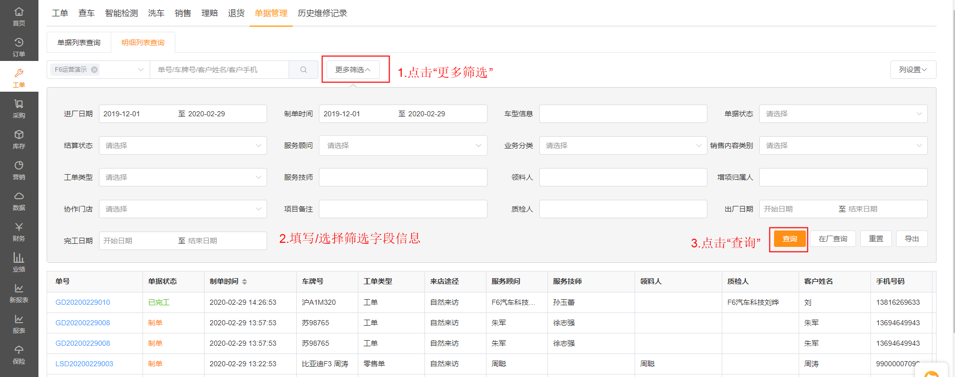
Task: Click the 已完工 status cell
Action: pyautogui.click(x=159, y=302)
